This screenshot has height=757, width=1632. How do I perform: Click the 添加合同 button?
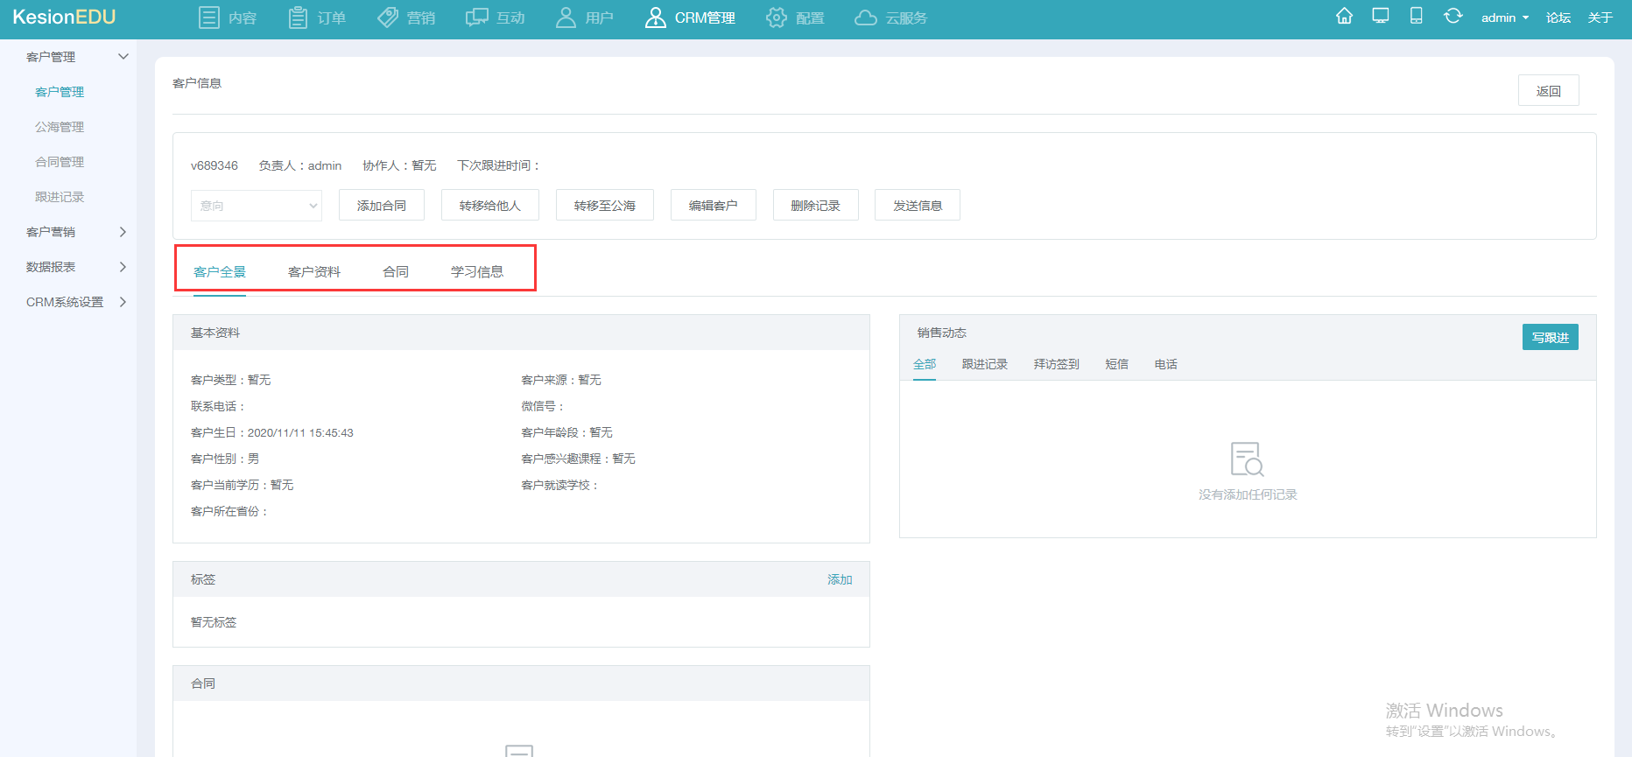tap(382, 205)
